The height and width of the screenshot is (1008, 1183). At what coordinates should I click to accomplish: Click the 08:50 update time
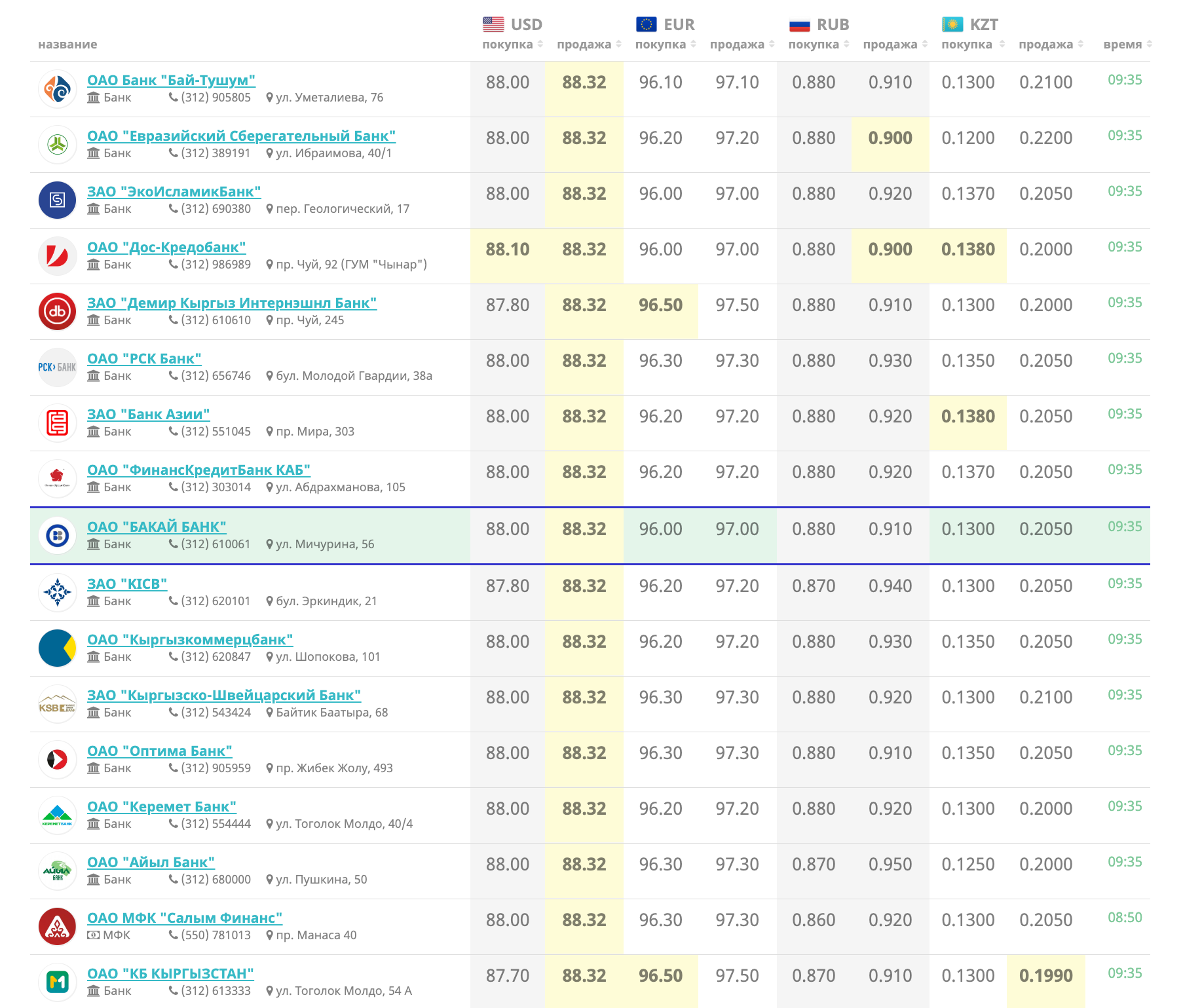[x=1125, y=918]
